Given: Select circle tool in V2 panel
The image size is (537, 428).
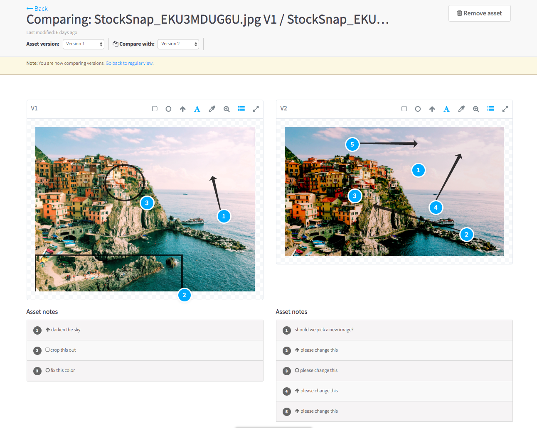Looking at the screenshot, I should (418, 109).
